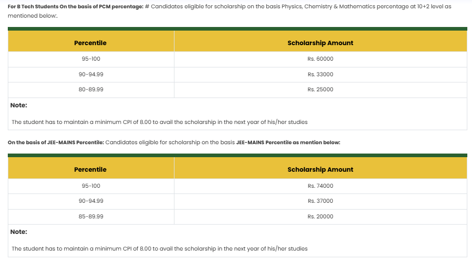Select the Rs. 33000 amount cell
472x263 pixels.
320,74
